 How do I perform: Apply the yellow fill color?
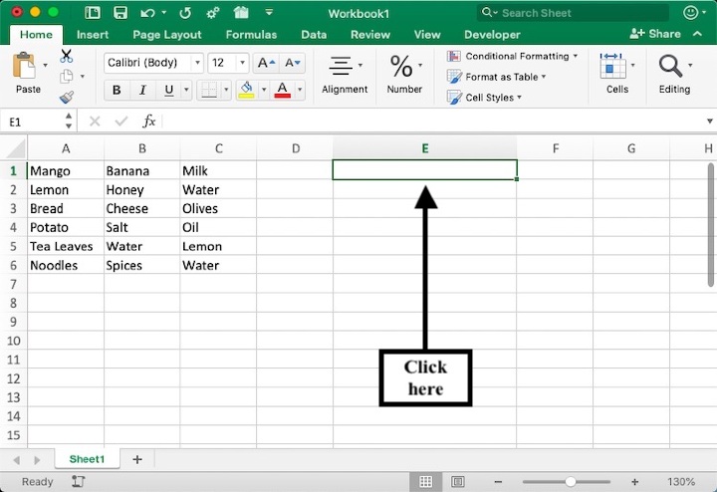tap(247, 90)
